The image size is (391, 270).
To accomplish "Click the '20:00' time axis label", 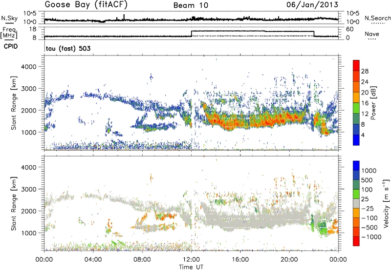I will [x=289, y=259].
